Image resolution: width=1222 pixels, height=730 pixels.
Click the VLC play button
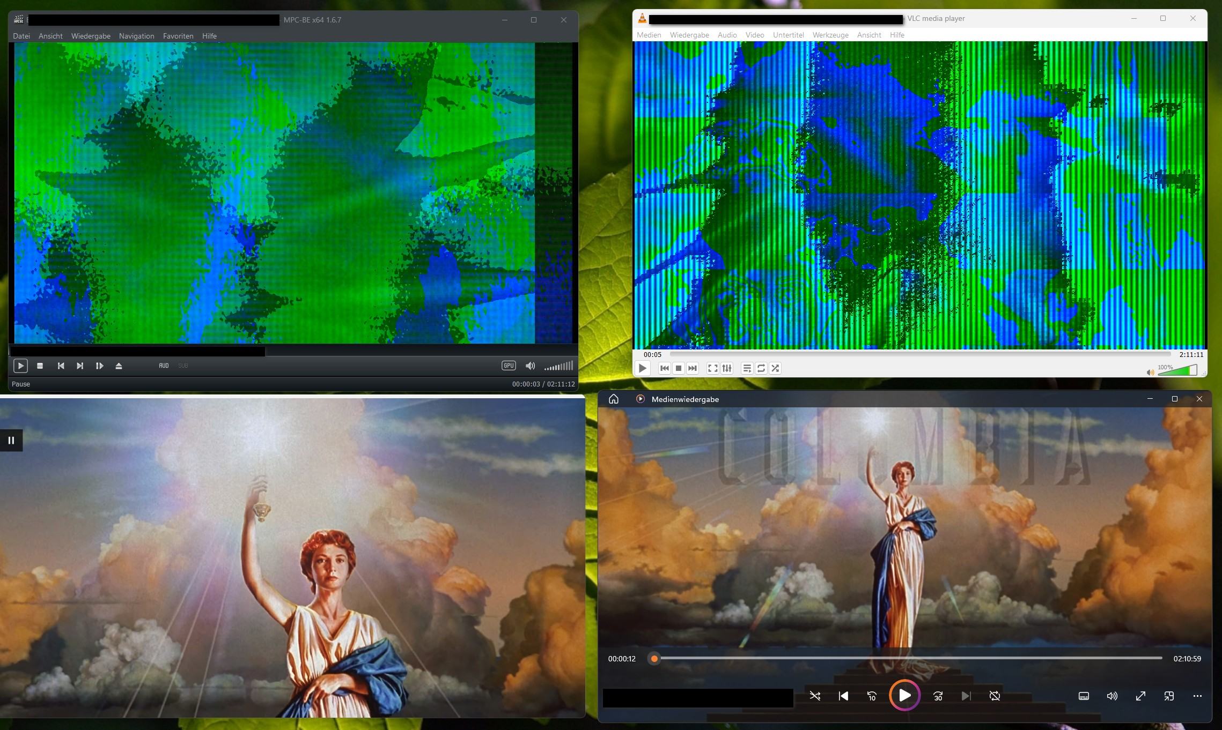[642, 368]
